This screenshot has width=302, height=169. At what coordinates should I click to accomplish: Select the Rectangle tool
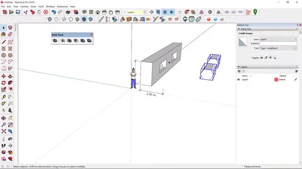[3, 49]
